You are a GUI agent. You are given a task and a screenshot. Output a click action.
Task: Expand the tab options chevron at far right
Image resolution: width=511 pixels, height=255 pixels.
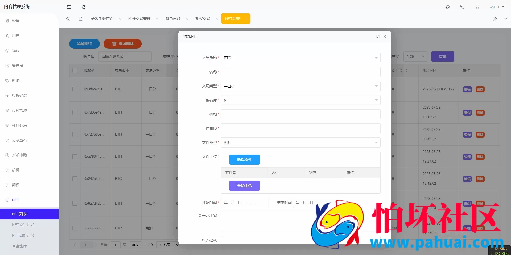pos(506,19)
